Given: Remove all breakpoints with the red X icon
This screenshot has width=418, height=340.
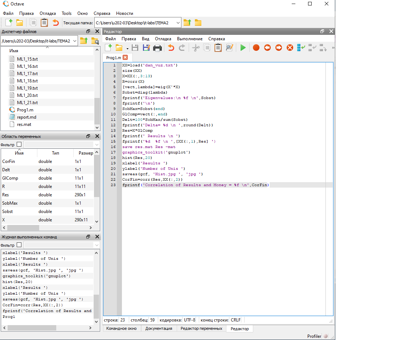Looking at the screenshot, I should 290,48.
